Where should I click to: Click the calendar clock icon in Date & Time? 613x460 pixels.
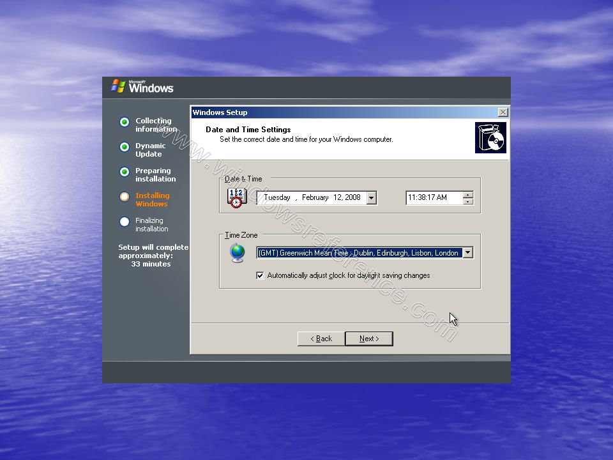(237, 197)
